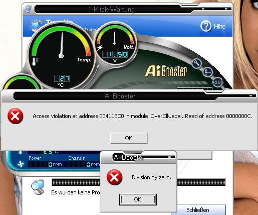258x215 pixels.
Task: Click the Schließen button
Action: (198, 209)
